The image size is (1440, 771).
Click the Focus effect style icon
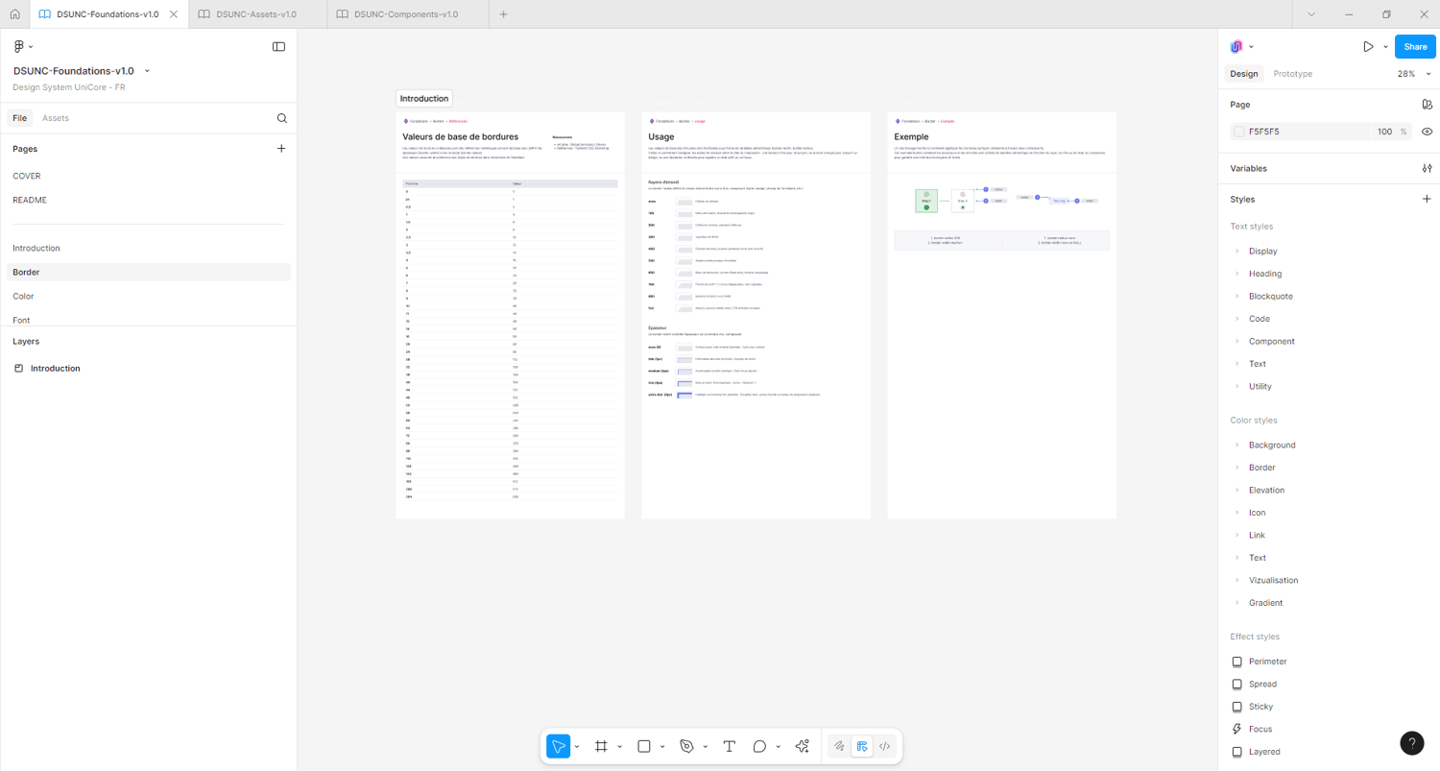[1236, 729]
